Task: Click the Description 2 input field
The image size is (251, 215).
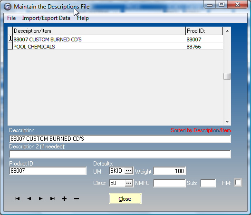Action: click(x=120, y=154)
